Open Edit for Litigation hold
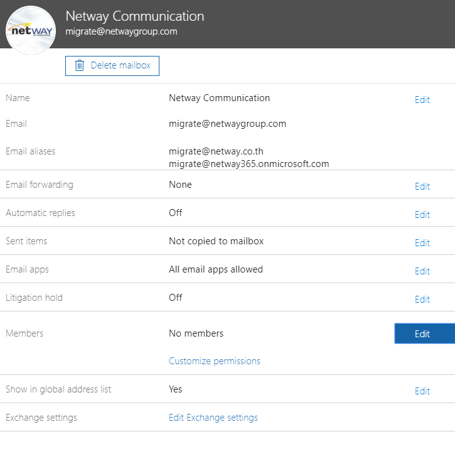This screenshot has height=449, width=455. [x=422, y=300]
